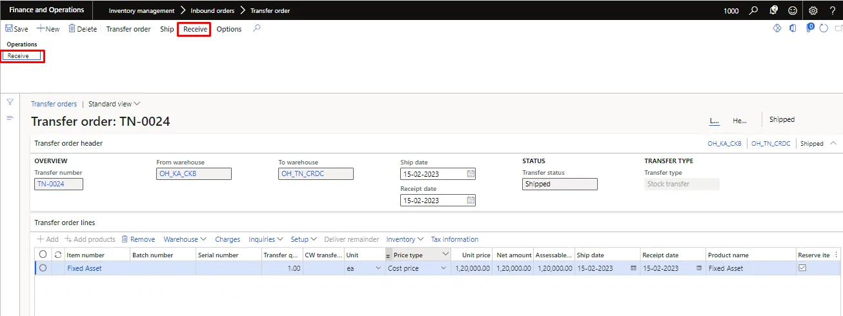The width and height of the screenshot is (843, 316).
Task: Open the filter pane funnel icon
Action: pyautogui.click(x=10, y=103)
